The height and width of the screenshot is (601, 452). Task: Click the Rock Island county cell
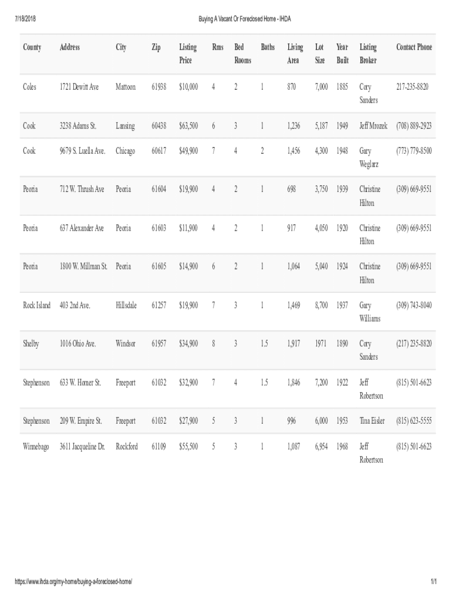tap(36, 305)
